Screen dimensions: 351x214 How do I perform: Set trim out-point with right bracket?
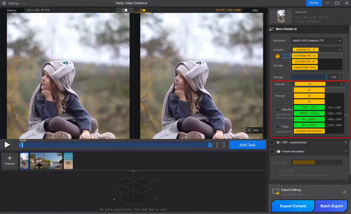point(223,145)
